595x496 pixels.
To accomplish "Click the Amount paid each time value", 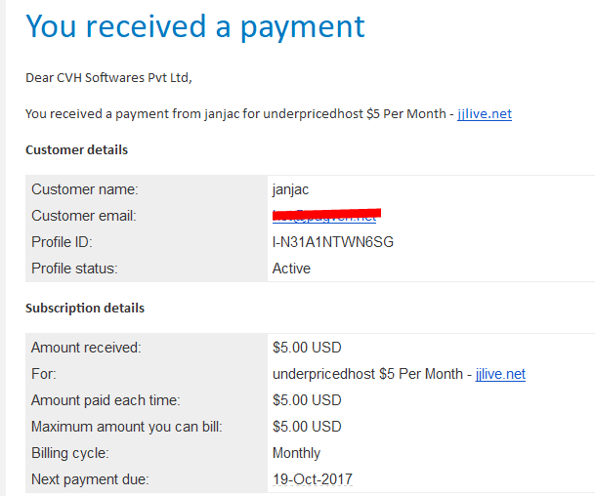I will [x=307, y=400].
